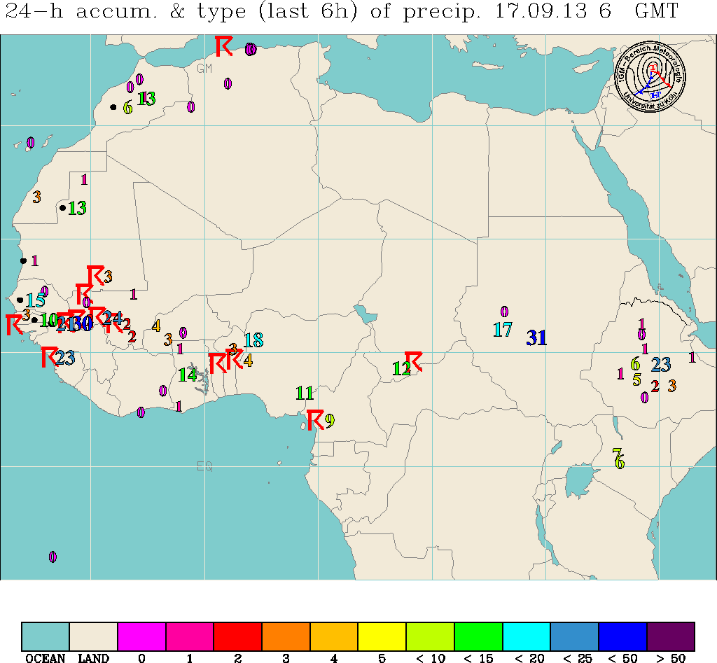Select the dark purple '> 50' legend swatch
Viewport: 717px width, 663px height.
click(671, 636)
